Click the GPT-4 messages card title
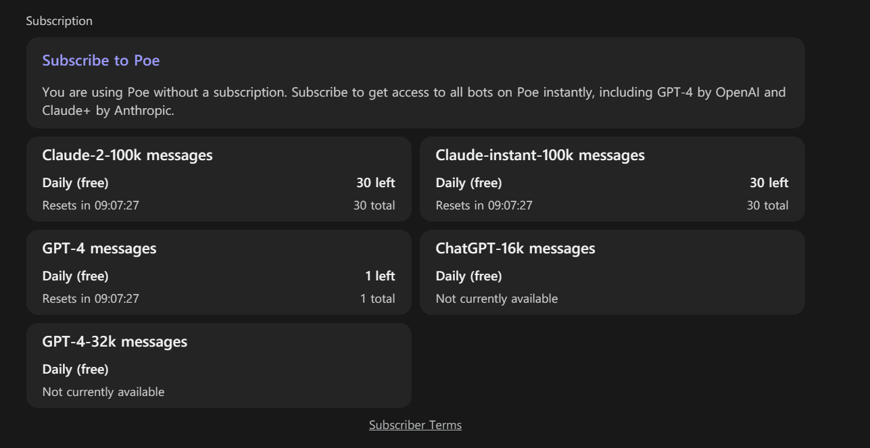Screen dimensions: 870x448 click(x=99, y=249)
